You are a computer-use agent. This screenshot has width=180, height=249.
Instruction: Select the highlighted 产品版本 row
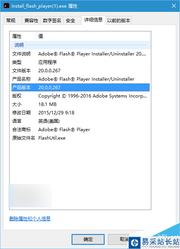tap(80, 87)
